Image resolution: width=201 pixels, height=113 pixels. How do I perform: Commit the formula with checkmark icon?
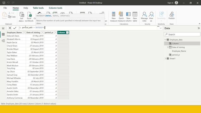[15, 28]
